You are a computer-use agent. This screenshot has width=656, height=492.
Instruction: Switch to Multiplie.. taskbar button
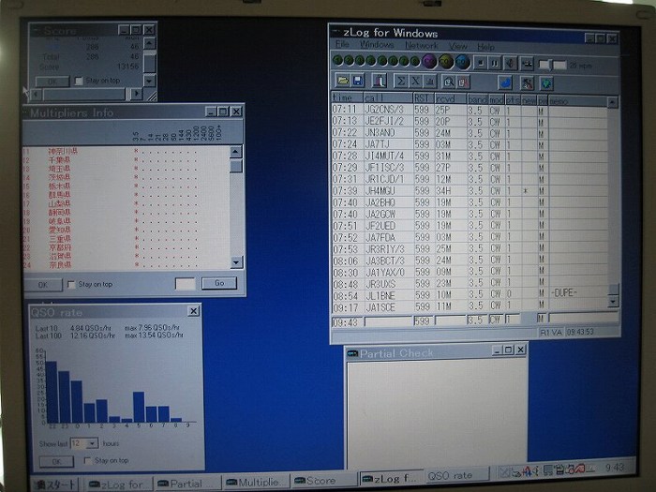click(x=257, y=482)
